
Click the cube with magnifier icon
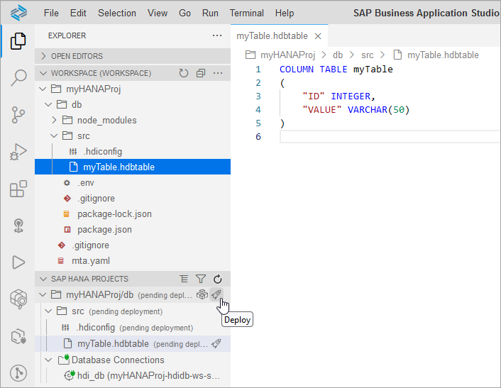point(18,299)
